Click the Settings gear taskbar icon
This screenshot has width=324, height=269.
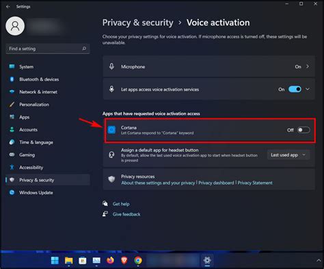(207, 260)
